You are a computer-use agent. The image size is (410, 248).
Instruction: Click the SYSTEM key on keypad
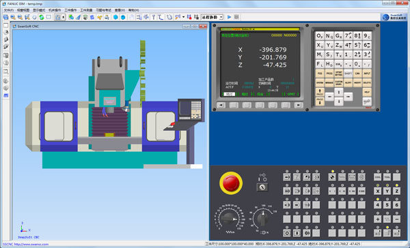[320, 83]
